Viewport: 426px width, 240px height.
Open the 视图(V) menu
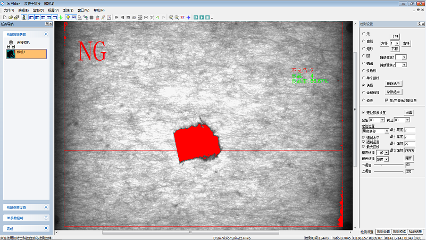[x=53, y=10]
